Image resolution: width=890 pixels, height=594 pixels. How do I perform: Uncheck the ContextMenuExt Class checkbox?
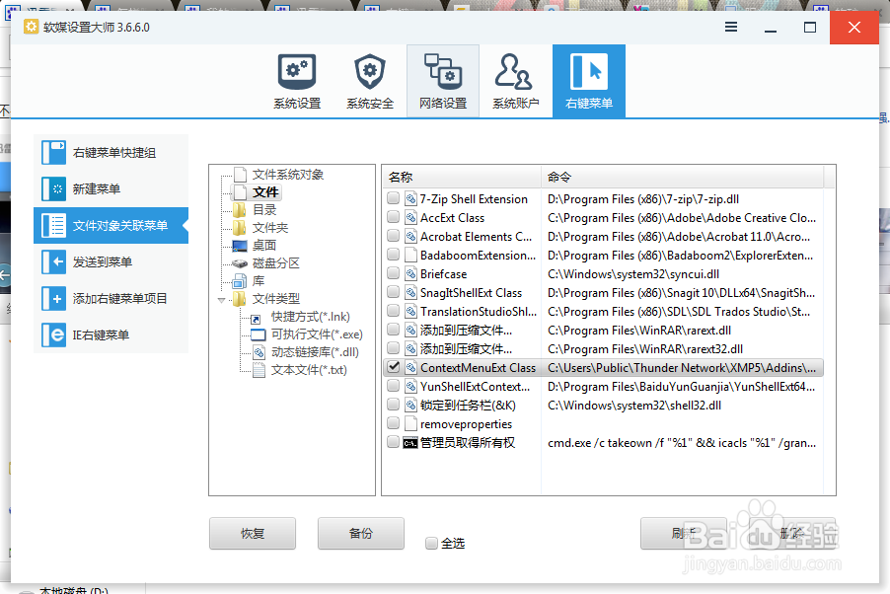point(393,367)
